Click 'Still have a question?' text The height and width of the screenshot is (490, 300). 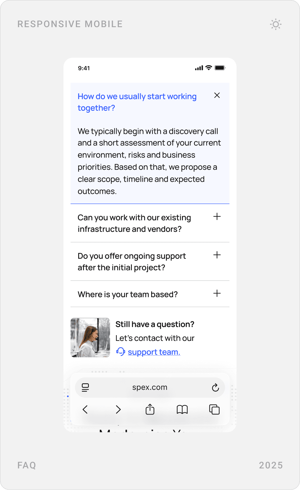point(155,324)
